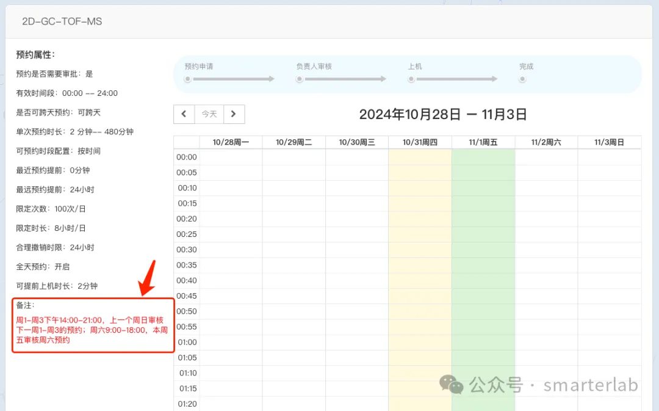Click the 限定时长：8小时/日 line
This screenshot has height=411, width=659.
[x=51, y=228]
